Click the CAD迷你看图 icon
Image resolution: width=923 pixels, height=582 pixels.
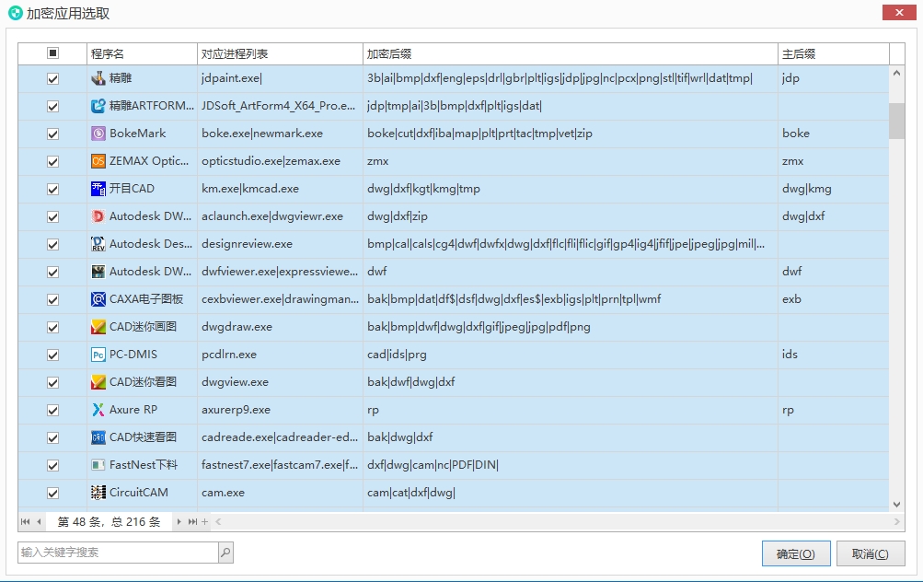pos(98,382)
